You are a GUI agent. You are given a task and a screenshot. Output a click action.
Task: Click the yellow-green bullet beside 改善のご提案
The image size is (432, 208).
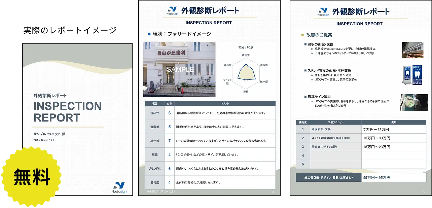pyautogui.click(x=302, y=35)
